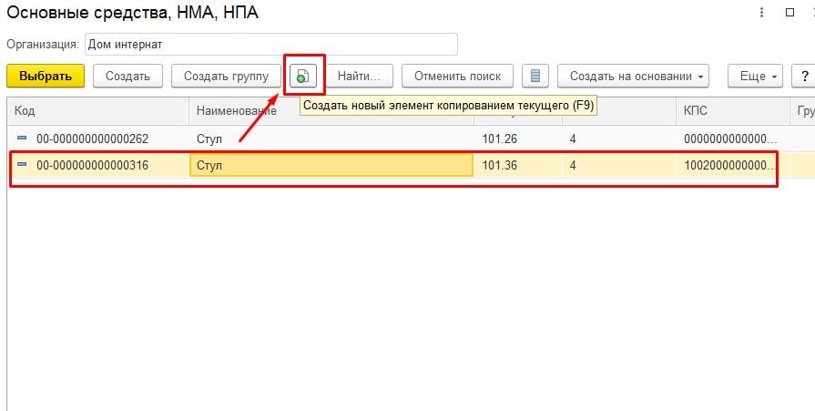This screenshot has width=815, height=411.
Task: Click row icon of item 00-000000000000316
Action: (x=23, y=165)
